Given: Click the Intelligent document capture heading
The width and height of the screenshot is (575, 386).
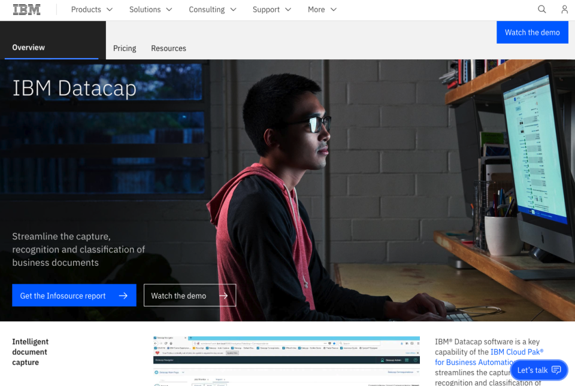Looking at the screenshot, I should point(31,352).
